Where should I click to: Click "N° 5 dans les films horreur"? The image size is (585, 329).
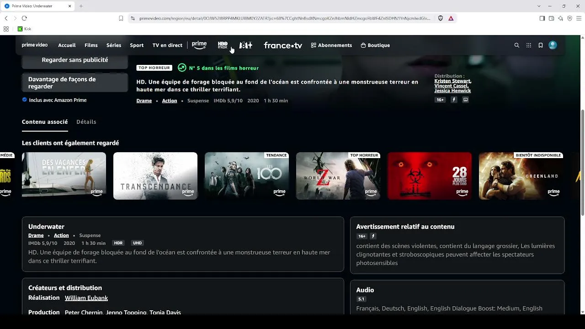click(224, 68)
